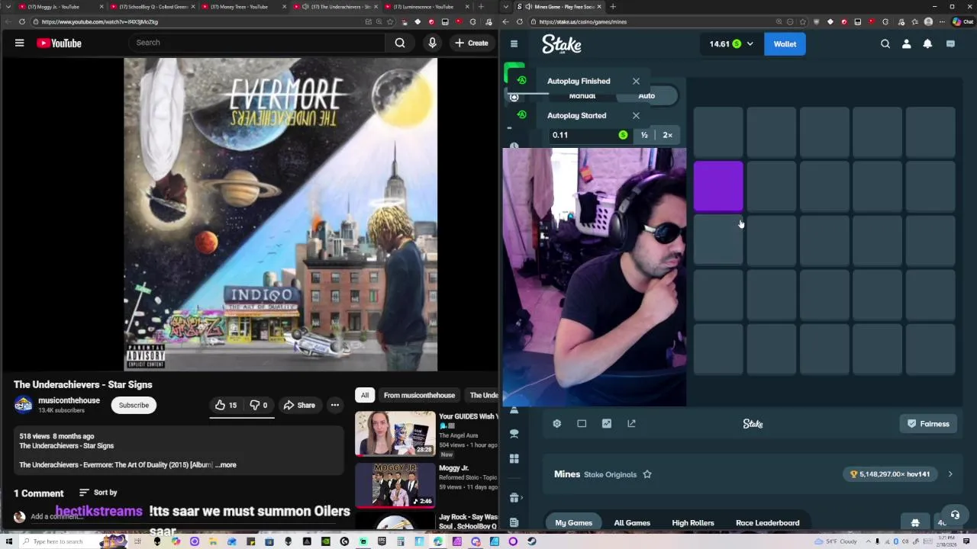Open the YouTube hamburger guide menu
Screen dimensions: 977x549
tap(19, 43)
